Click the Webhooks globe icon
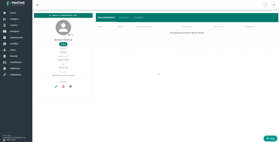Viewport: 279px width, 142px height. click(x=5, y=68)
